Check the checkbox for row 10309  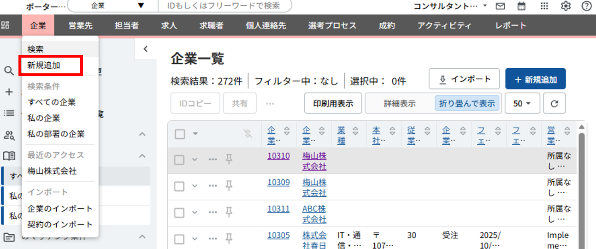(180, 186)
